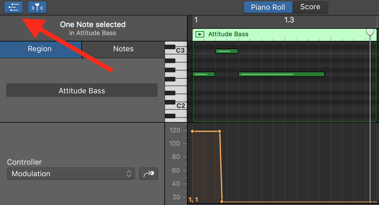Click the playhead marker in the ruler
379x205 pixels.
coord(370,32)
